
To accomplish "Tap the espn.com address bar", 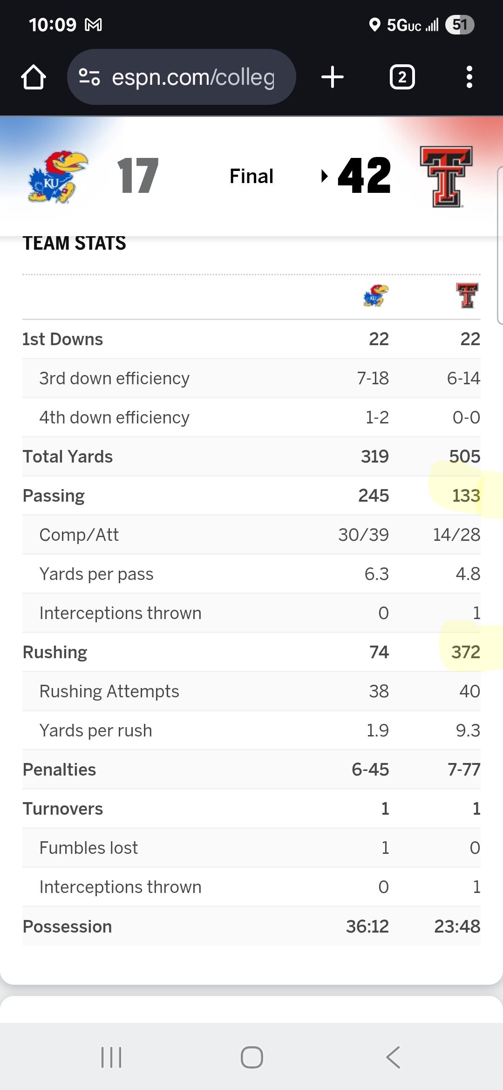I will click(x=193, y=77).
